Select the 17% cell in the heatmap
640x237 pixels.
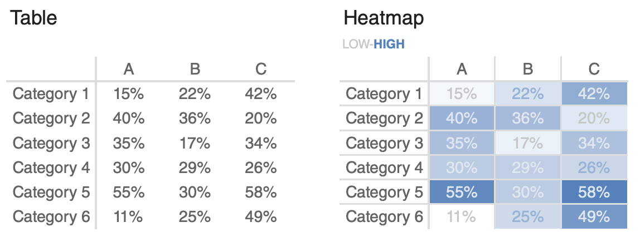(528, 143)
